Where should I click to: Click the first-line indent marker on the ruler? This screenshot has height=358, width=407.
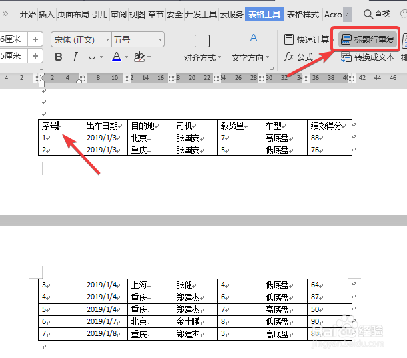pyautogui.click(x=41, y=76)
